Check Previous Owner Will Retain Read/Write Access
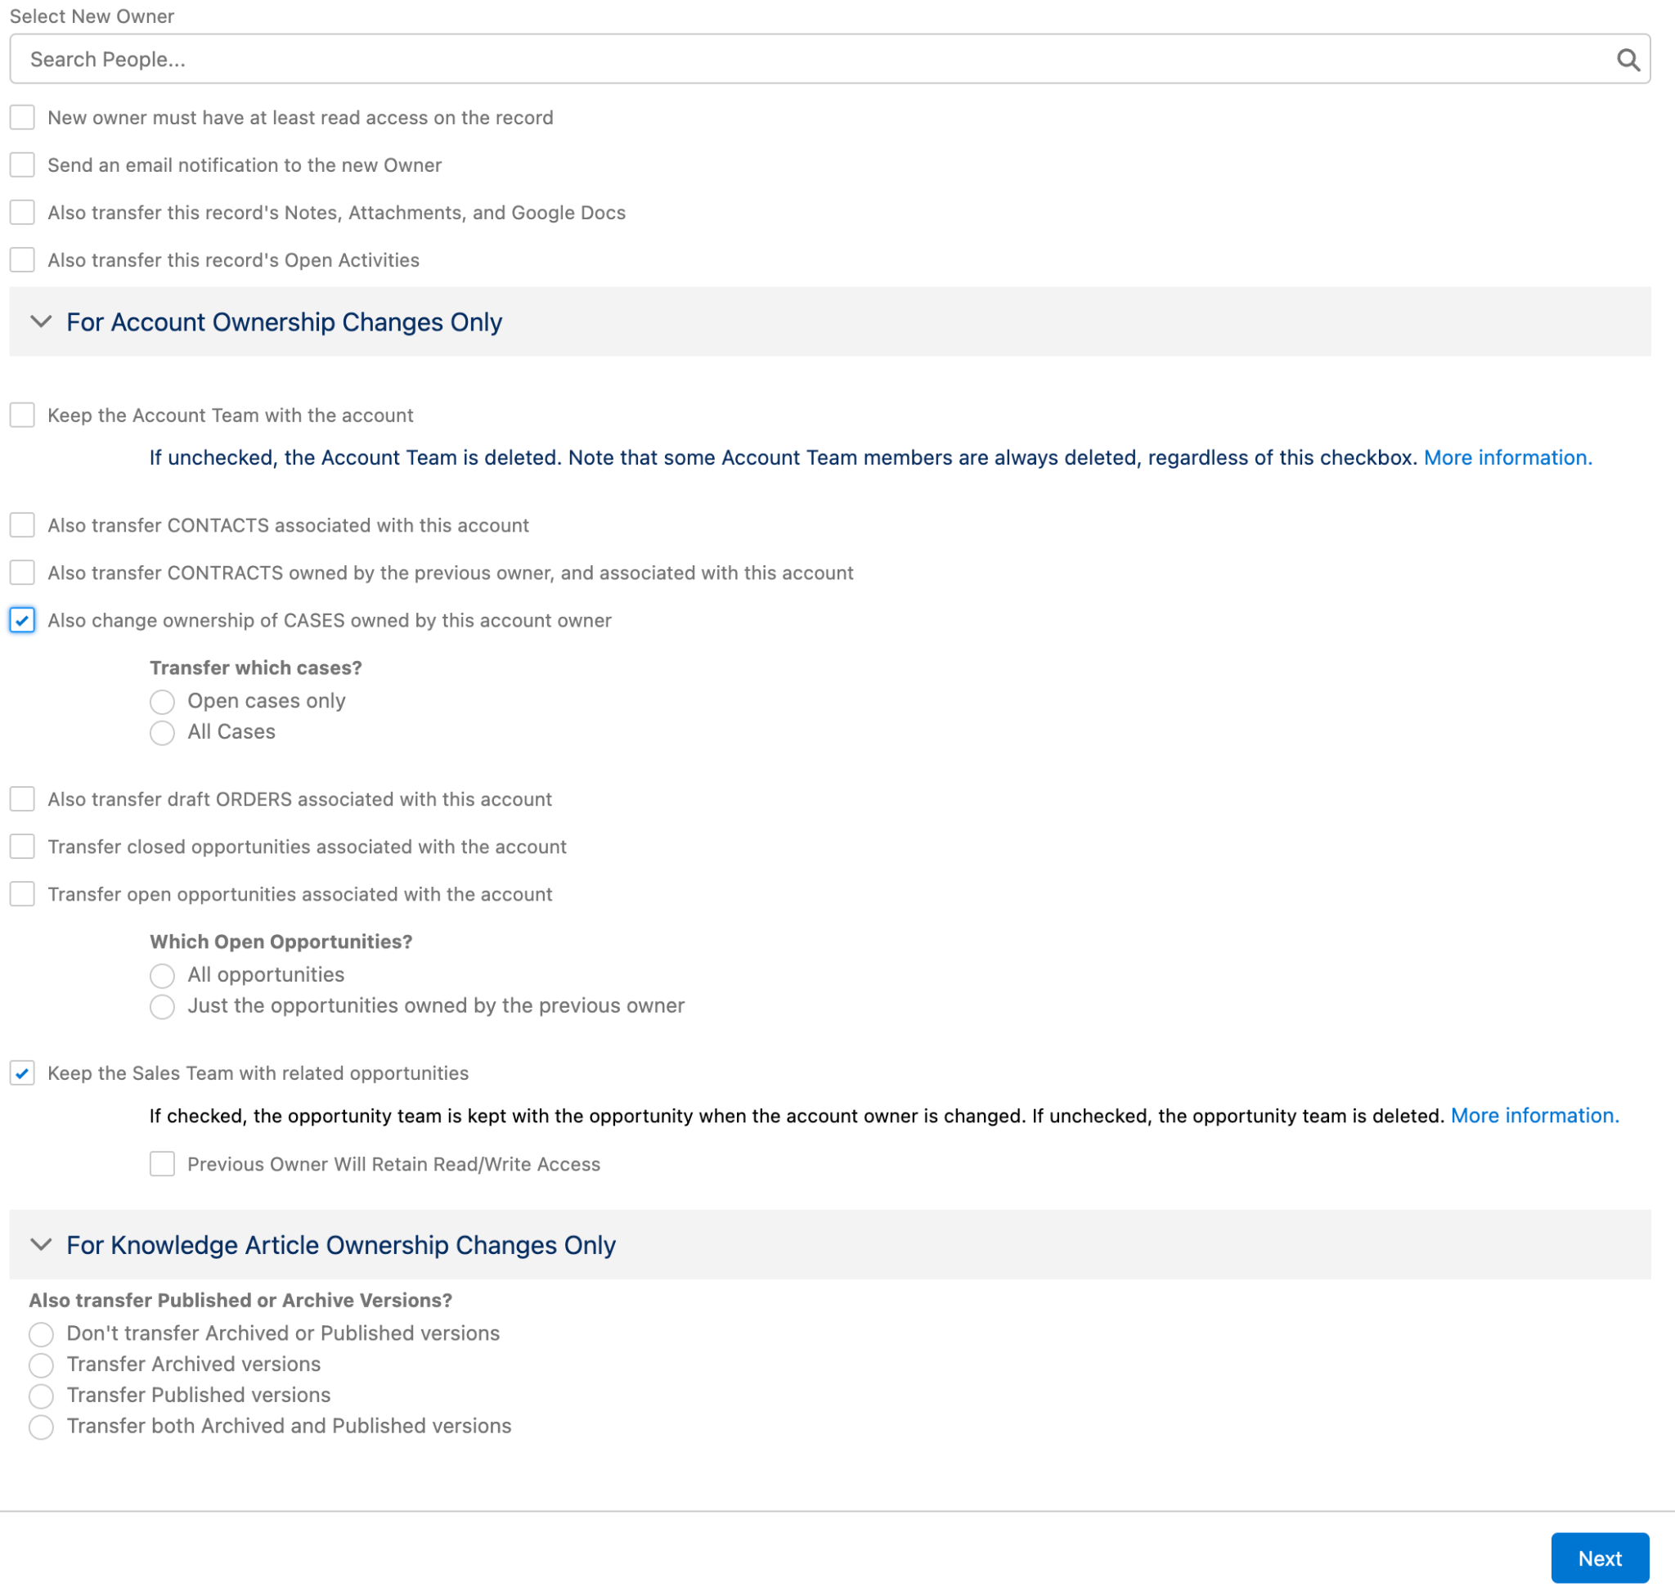 (x=162, y=1164)
